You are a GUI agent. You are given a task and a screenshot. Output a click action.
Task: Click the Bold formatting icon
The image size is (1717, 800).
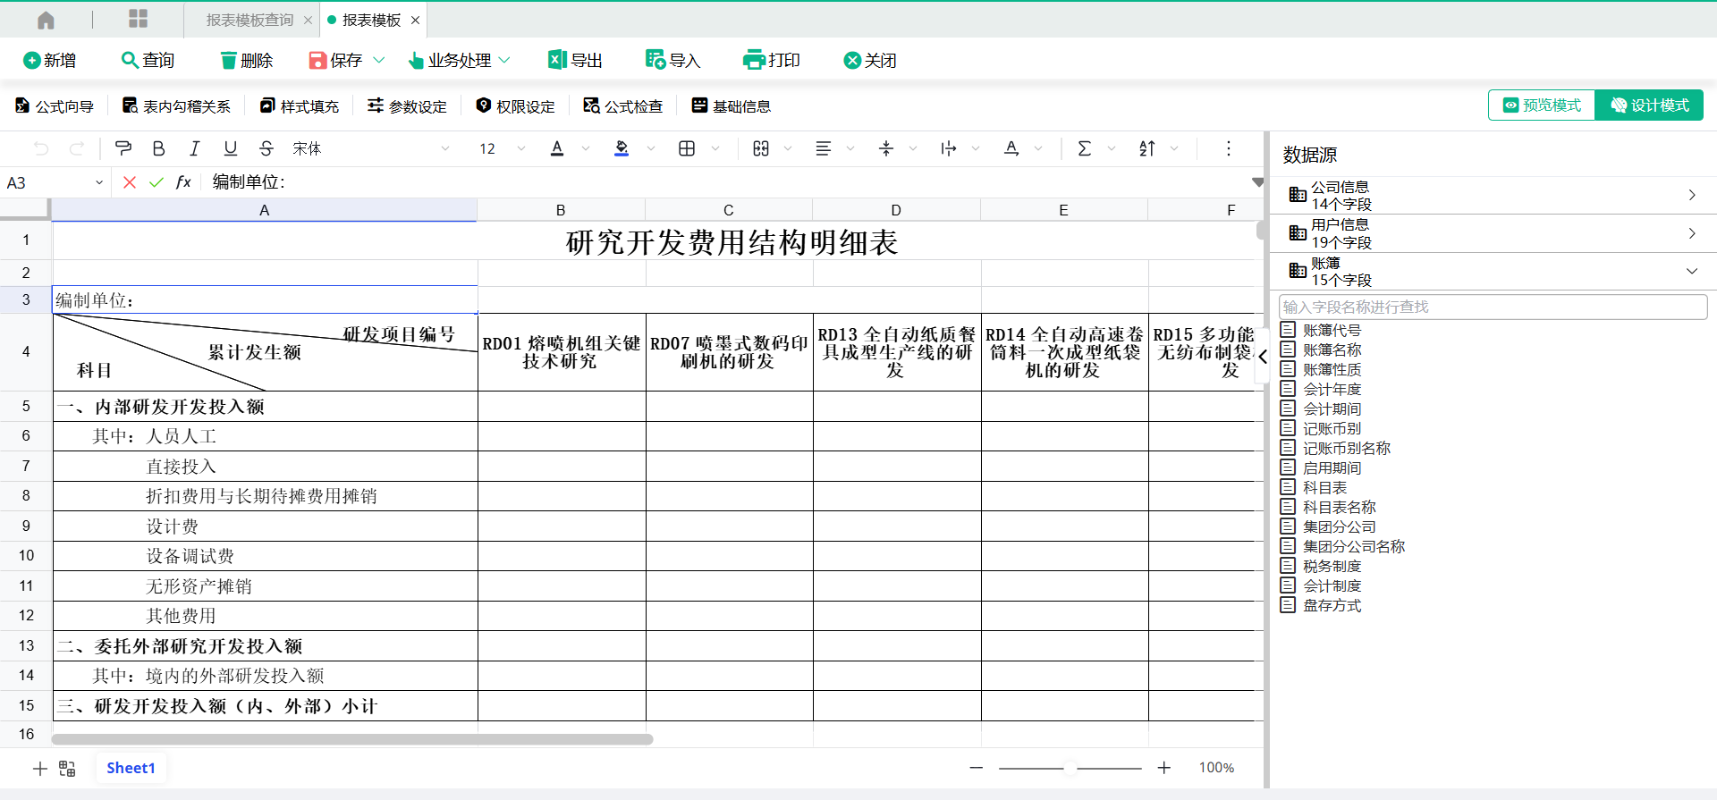[x=158, y=148]
